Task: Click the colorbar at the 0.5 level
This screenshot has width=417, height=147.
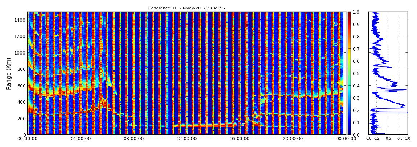Action: pyautogui.click(x=349, y=73)
